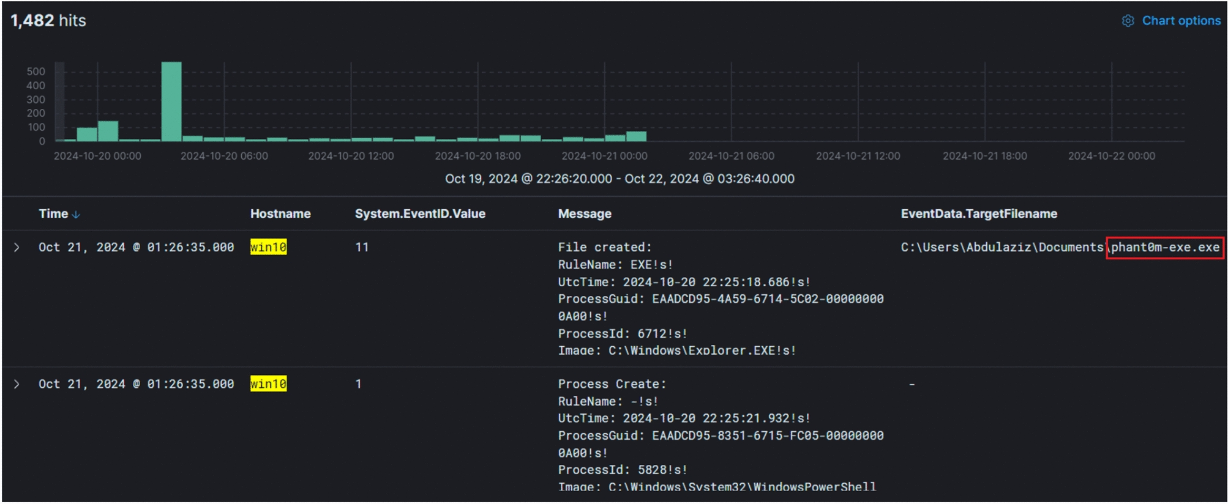The height and width of the screenshot is (504, 1228).
Task: Select the System.EventID.Value column header
Action: coord(419,214)
